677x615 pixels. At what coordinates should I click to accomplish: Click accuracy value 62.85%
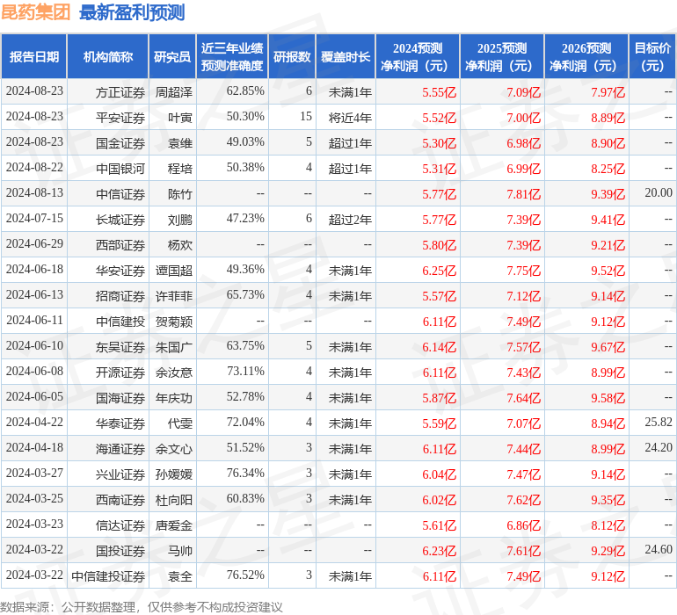tap(245, 91)
